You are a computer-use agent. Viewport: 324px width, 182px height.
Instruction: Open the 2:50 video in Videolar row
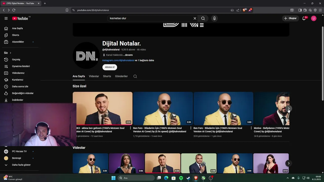click(x=199, y=163)
